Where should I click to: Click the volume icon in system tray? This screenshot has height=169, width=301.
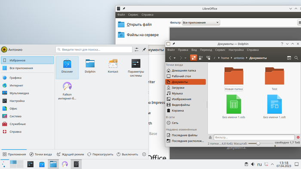pos(253,164)
